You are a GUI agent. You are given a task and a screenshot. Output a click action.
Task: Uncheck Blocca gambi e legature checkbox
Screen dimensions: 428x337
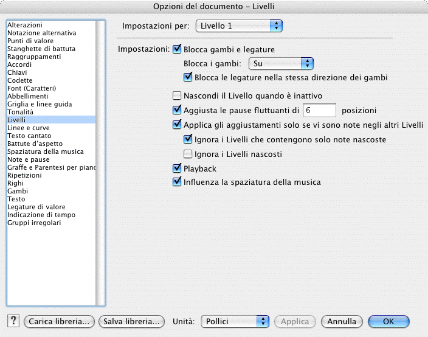tap(178, 49)
